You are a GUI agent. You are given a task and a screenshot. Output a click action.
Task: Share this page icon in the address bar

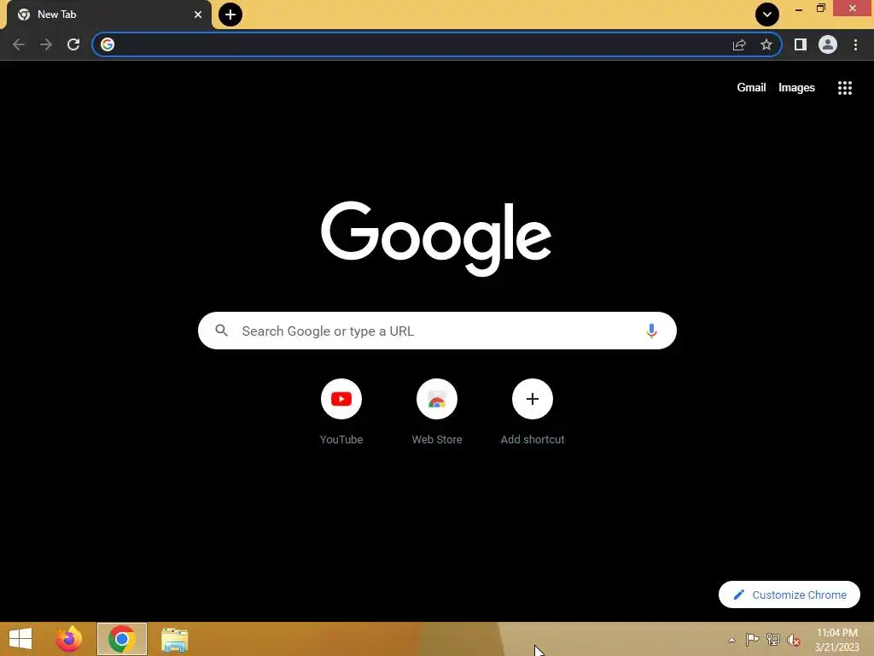pyautogui.click(x=739, y=44)
